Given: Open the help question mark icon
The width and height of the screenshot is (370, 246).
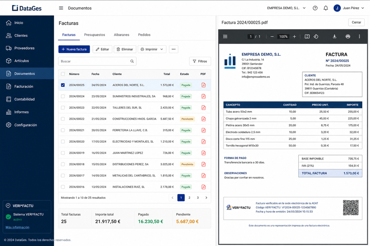Looking at the screenshot, I should click(315, 8).
